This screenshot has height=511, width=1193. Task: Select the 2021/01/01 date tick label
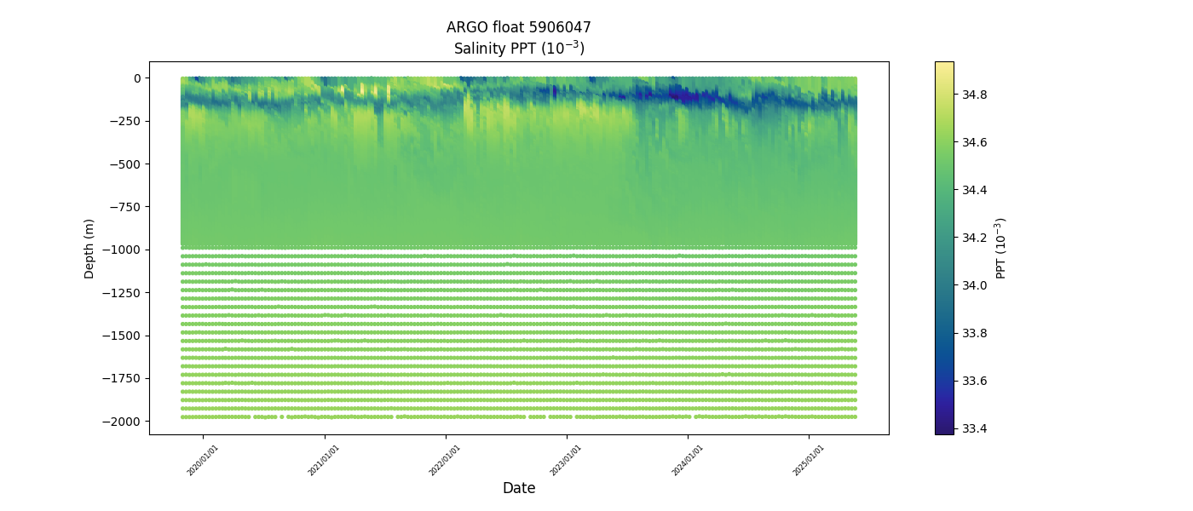coord(324,461)
